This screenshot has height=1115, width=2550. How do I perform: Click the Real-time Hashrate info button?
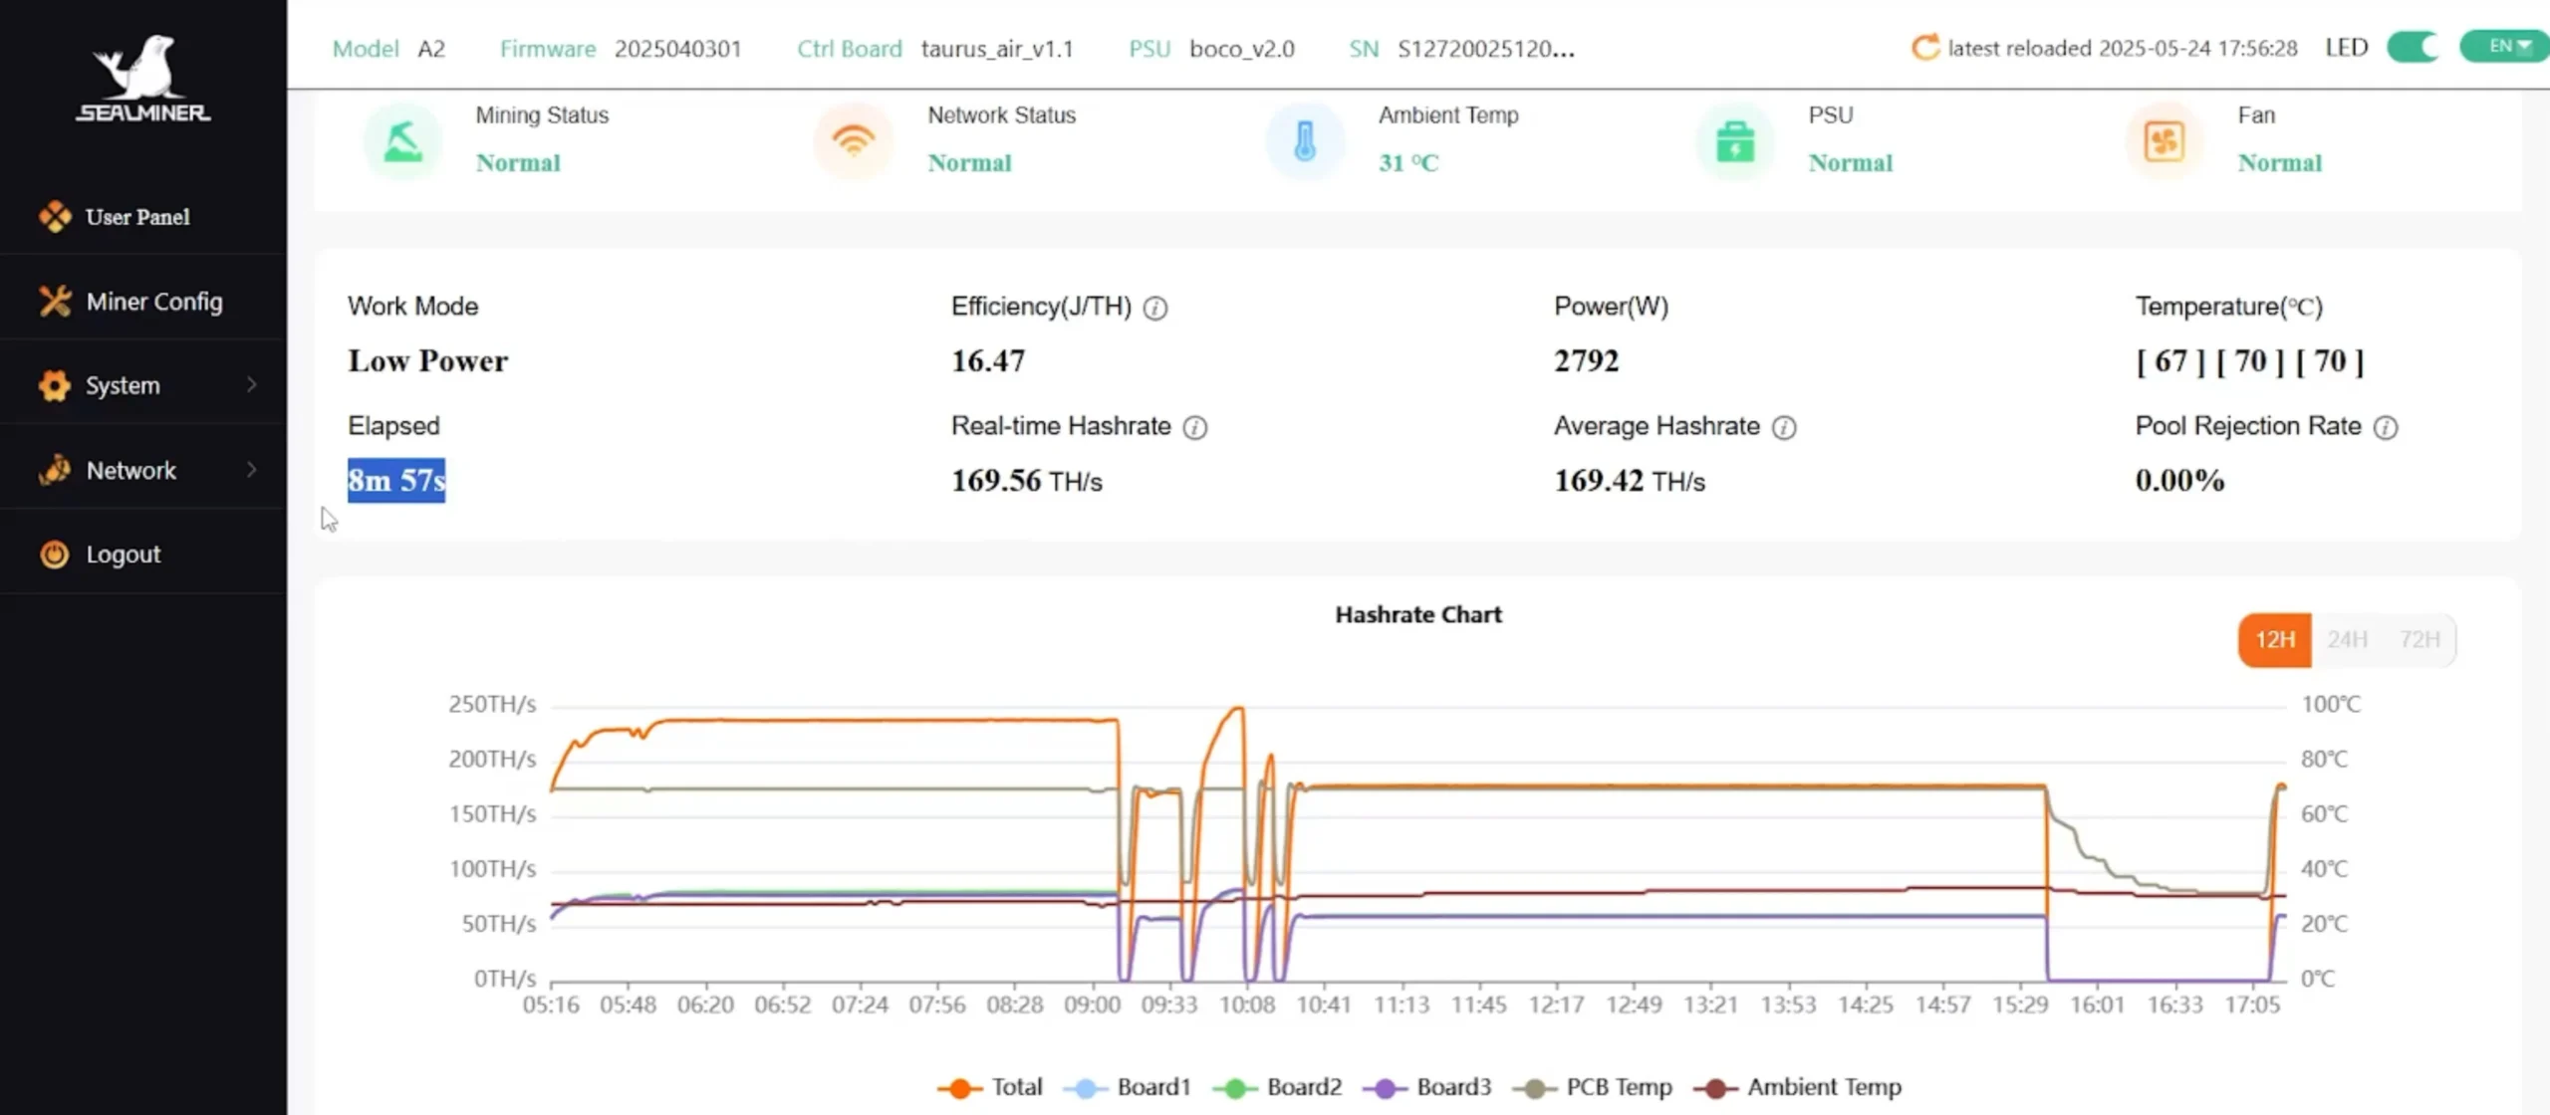tap(1193, 427)
